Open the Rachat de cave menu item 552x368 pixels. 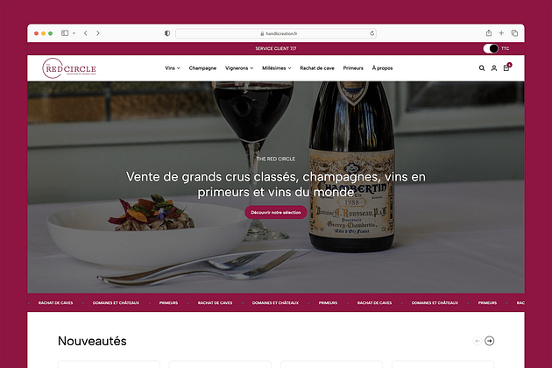(317, 68)
